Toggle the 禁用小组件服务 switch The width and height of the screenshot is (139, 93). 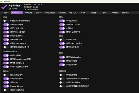click(6, 79)
